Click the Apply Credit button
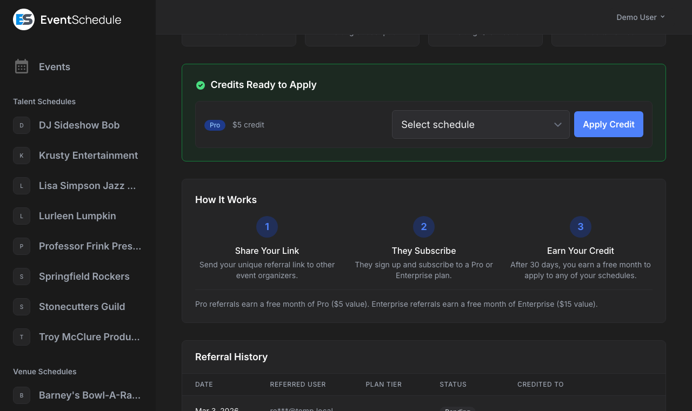Screen dimensions: 692x411 [x=608, y=124]
